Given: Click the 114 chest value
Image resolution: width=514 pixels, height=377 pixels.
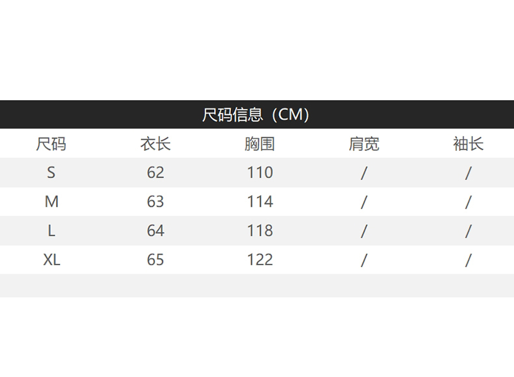Looking at the screenshot, I should click(260, 201).
